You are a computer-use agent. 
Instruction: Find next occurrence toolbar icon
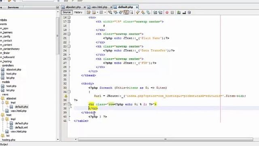tap(121, 13)
